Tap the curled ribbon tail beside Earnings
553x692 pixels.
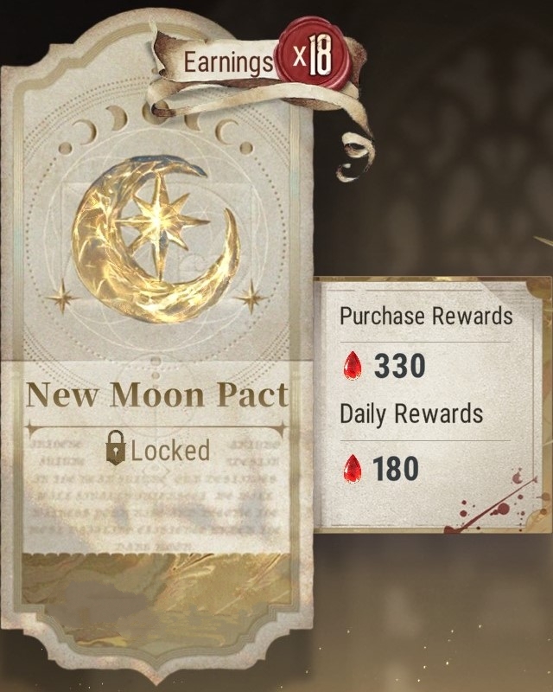click(x=356, y=147)
